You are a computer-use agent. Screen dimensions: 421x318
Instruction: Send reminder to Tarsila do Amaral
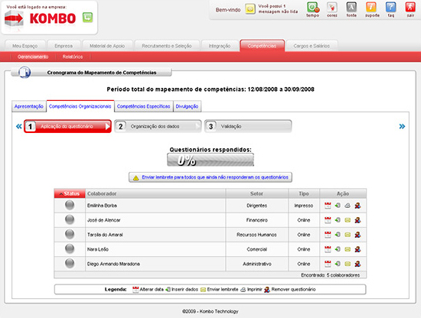click(x=348, y=235)
